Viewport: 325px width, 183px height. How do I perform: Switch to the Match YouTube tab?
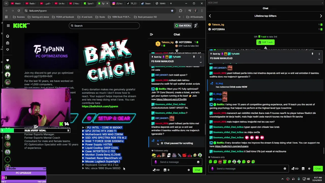tap(16, 4)
